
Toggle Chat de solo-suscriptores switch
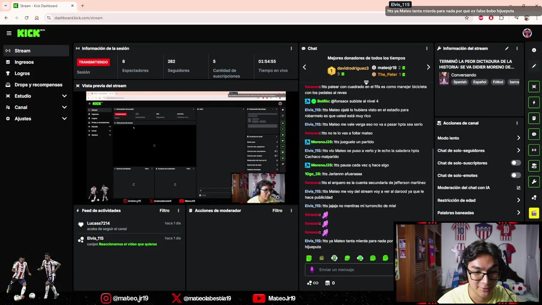coord(515,163)
